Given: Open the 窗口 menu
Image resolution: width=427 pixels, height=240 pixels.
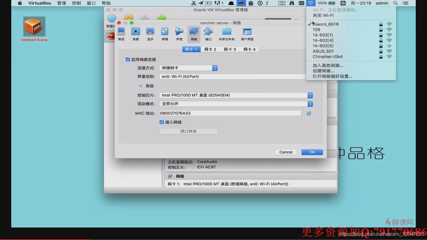Looking at the screenshot, I should click(x=91, y=3).
